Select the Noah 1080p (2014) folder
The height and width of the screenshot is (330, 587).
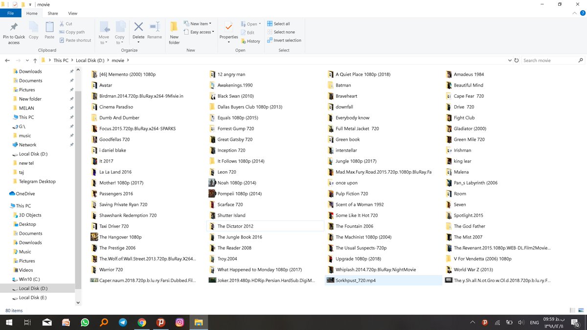266,183
